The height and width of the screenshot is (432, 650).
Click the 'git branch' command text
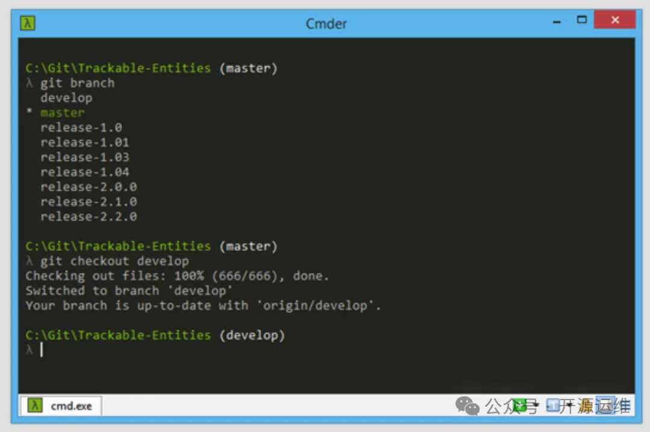(x=77, y=83)
